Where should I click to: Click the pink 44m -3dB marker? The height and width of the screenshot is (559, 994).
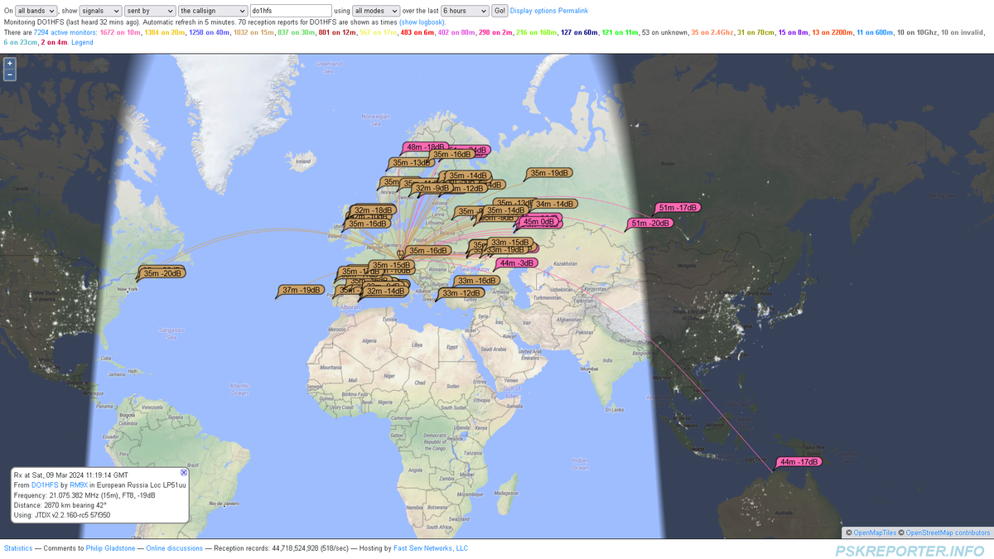(x=519, y=263)
